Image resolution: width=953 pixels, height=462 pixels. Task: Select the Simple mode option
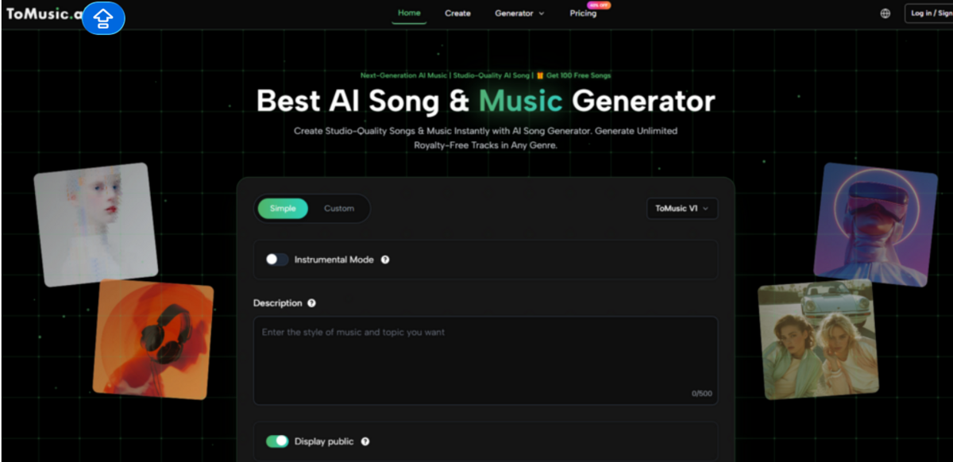click(x=283, y=209)
